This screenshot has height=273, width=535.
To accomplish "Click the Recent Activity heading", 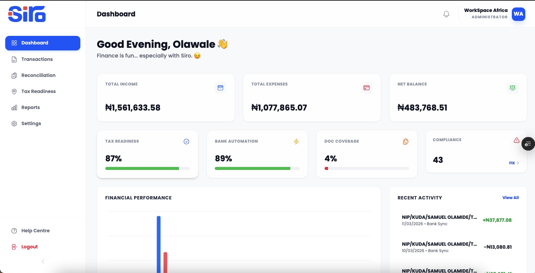I will (420, 198).
